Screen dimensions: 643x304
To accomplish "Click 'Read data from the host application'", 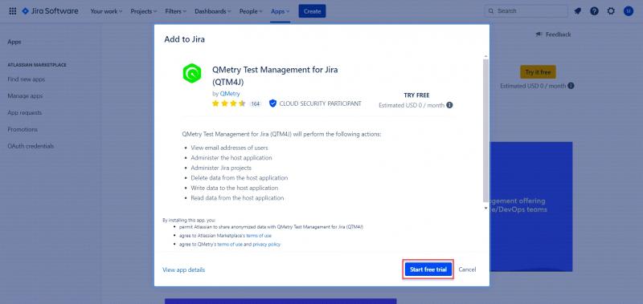I will [x=237, y=198].
